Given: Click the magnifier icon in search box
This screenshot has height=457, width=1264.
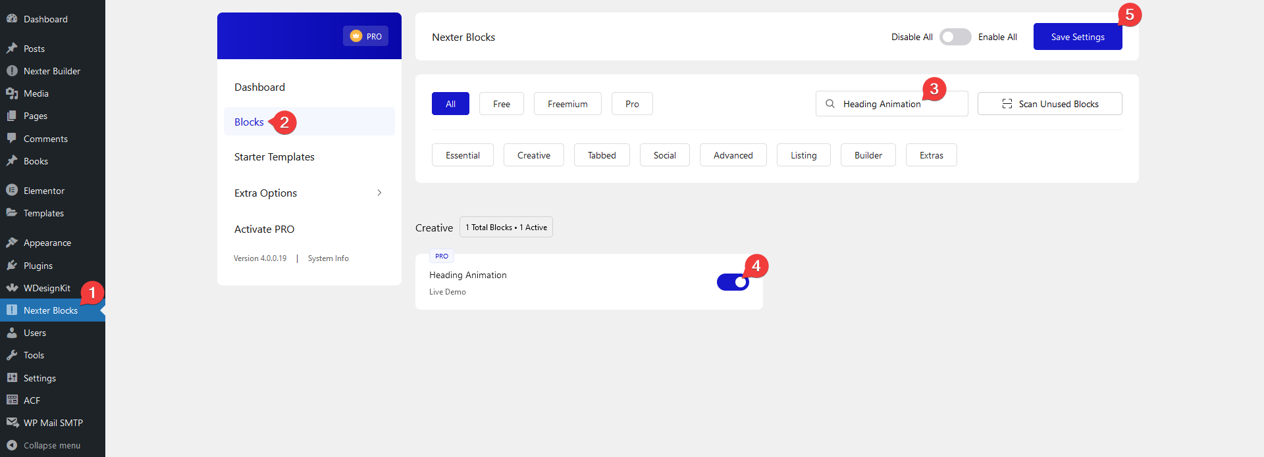Looking at the screenshot, I should [830, 104].
